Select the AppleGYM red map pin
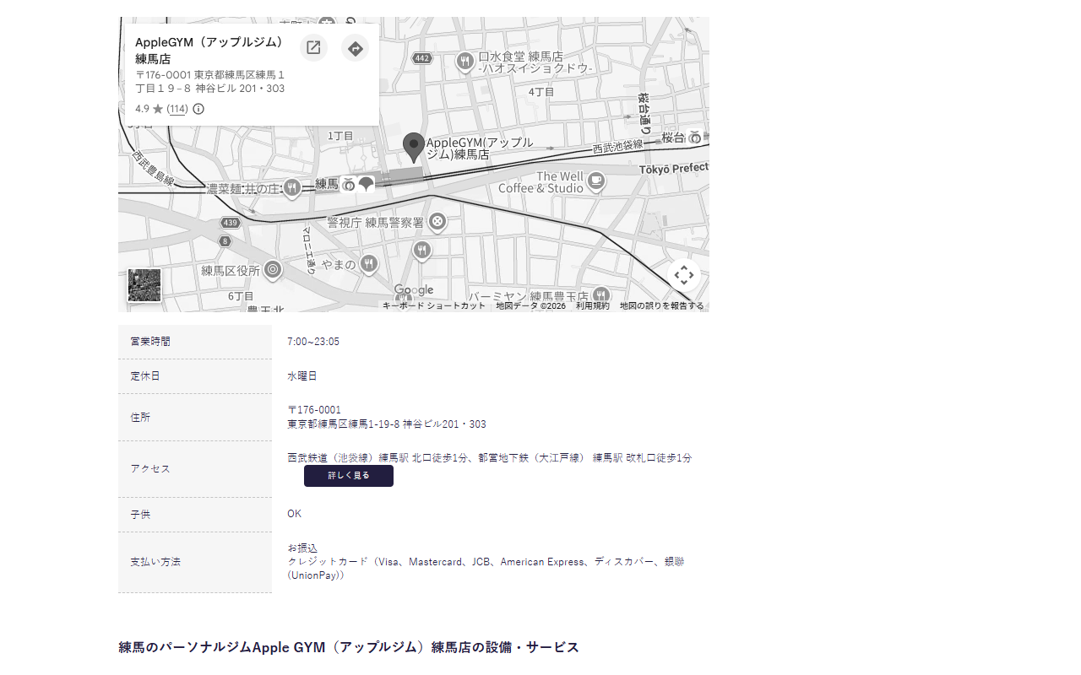 (x=413, y=148)
